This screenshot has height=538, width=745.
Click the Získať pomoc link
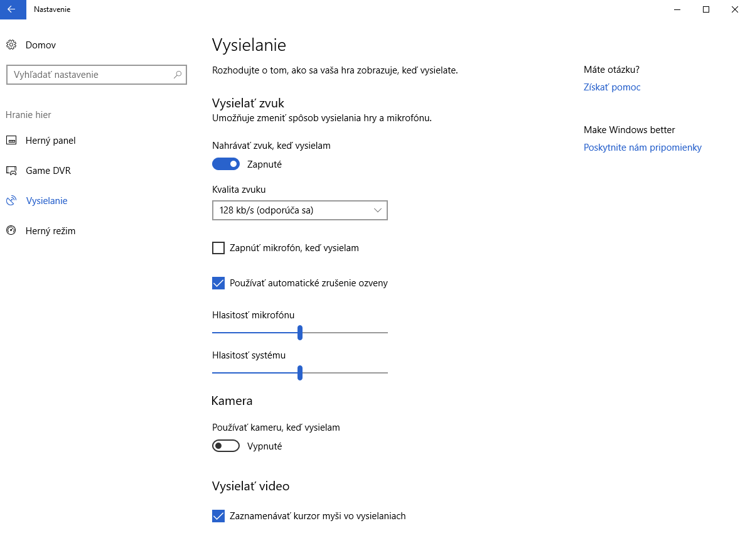click(612, 87)
